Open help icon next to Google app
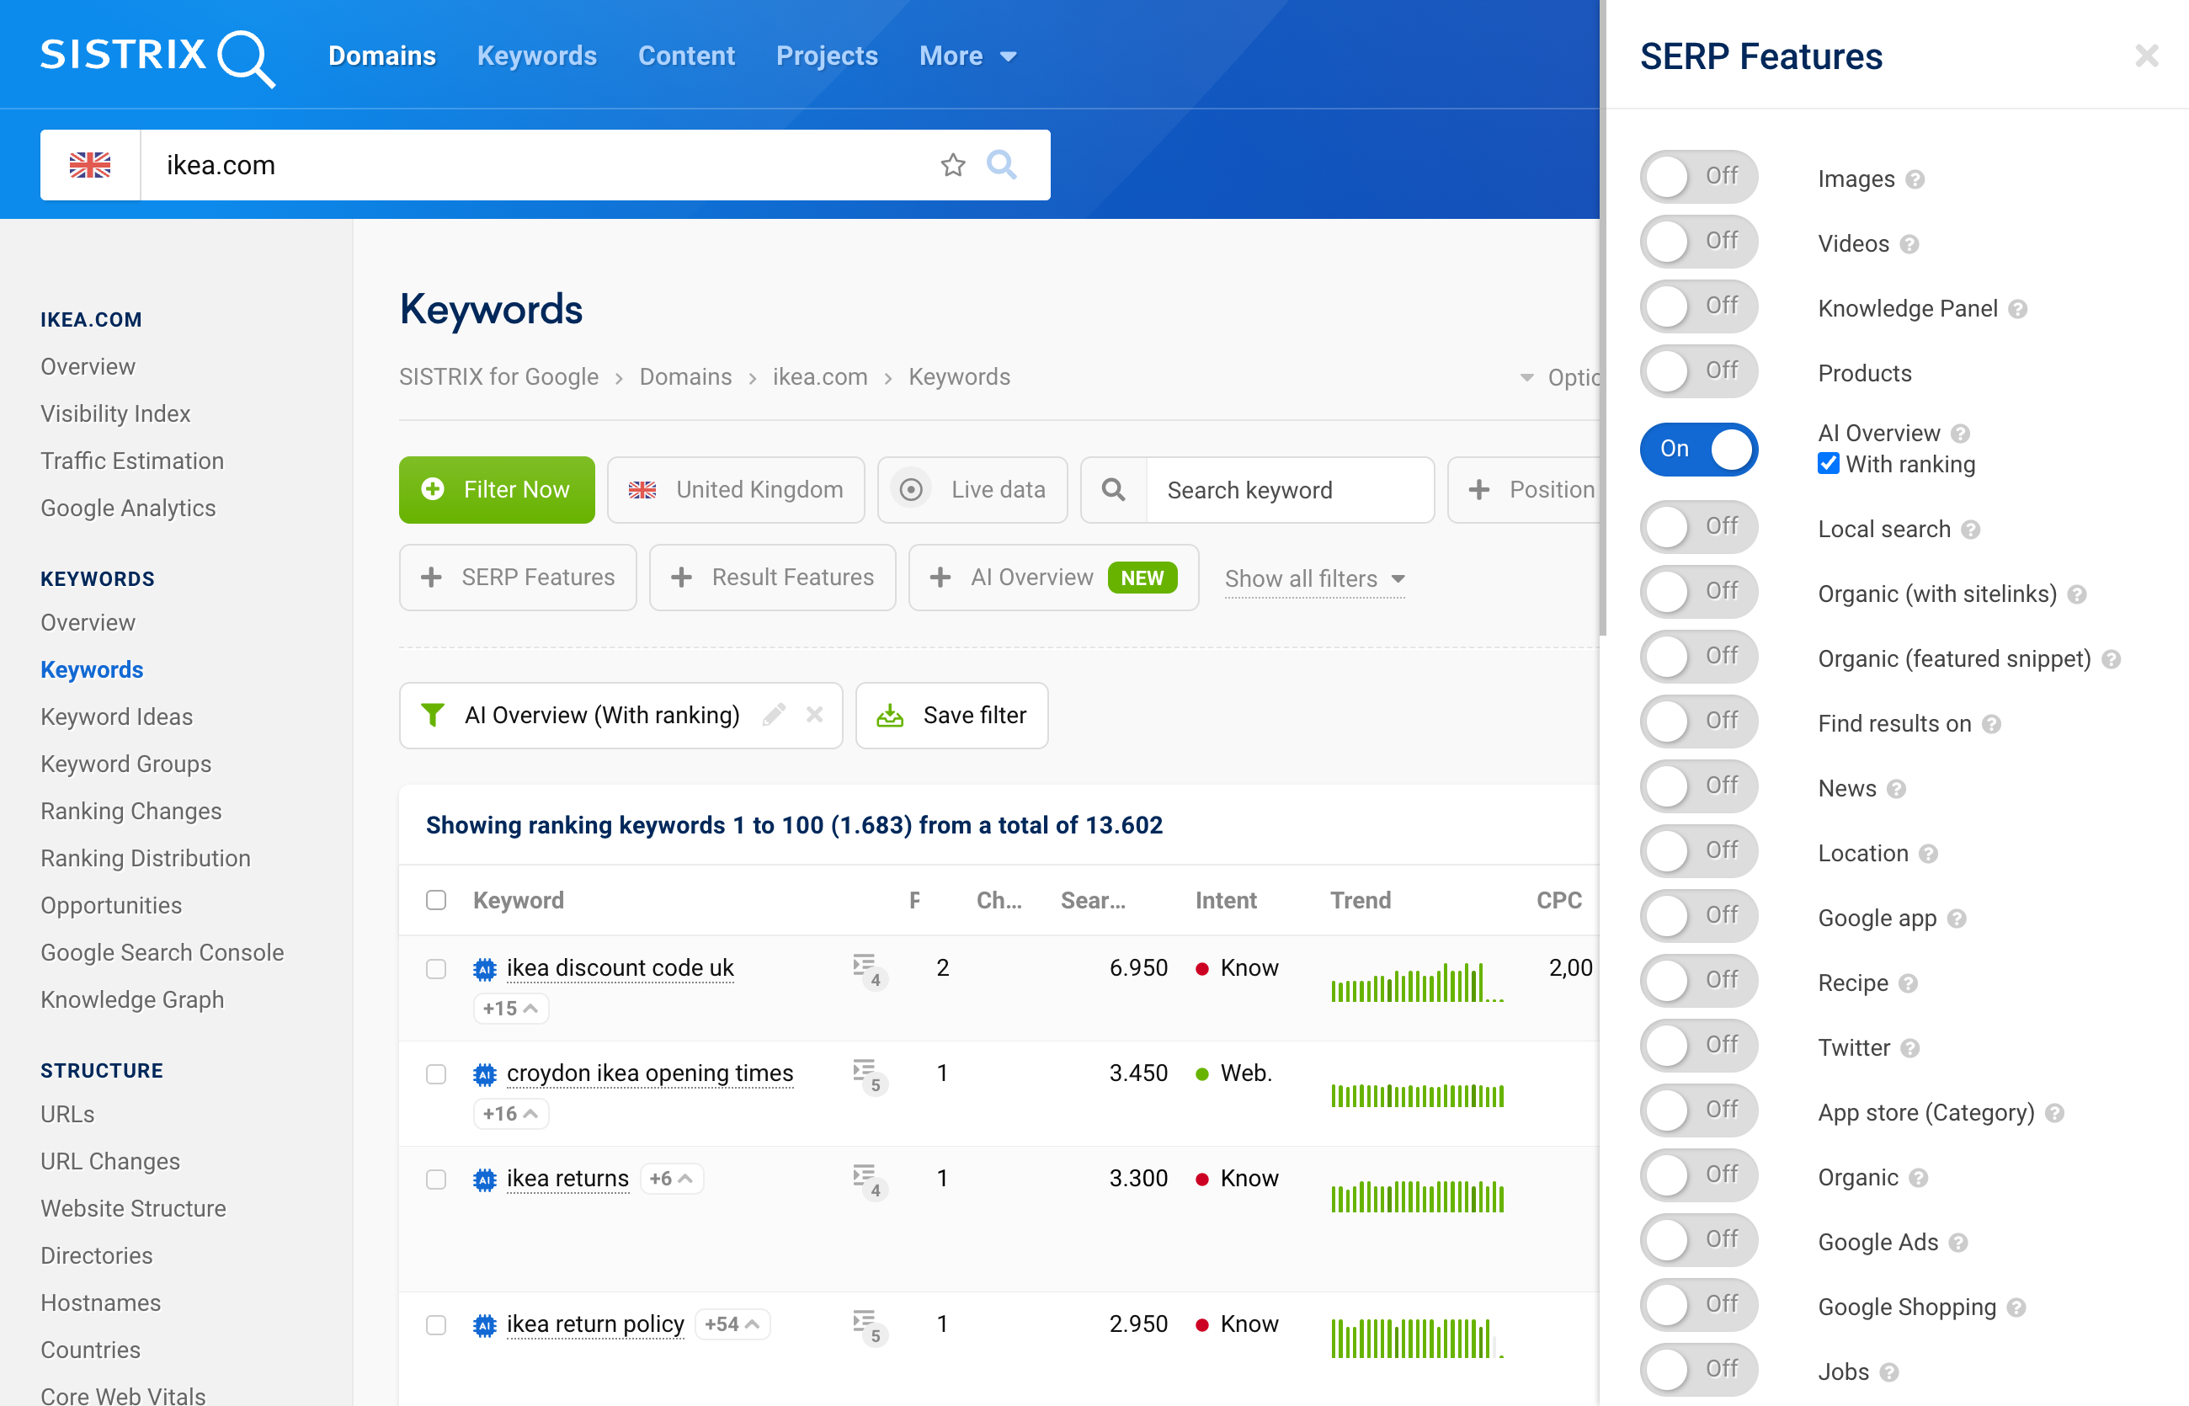Viewport: 2189px width, 1406px height. (x=1957, y=919)
